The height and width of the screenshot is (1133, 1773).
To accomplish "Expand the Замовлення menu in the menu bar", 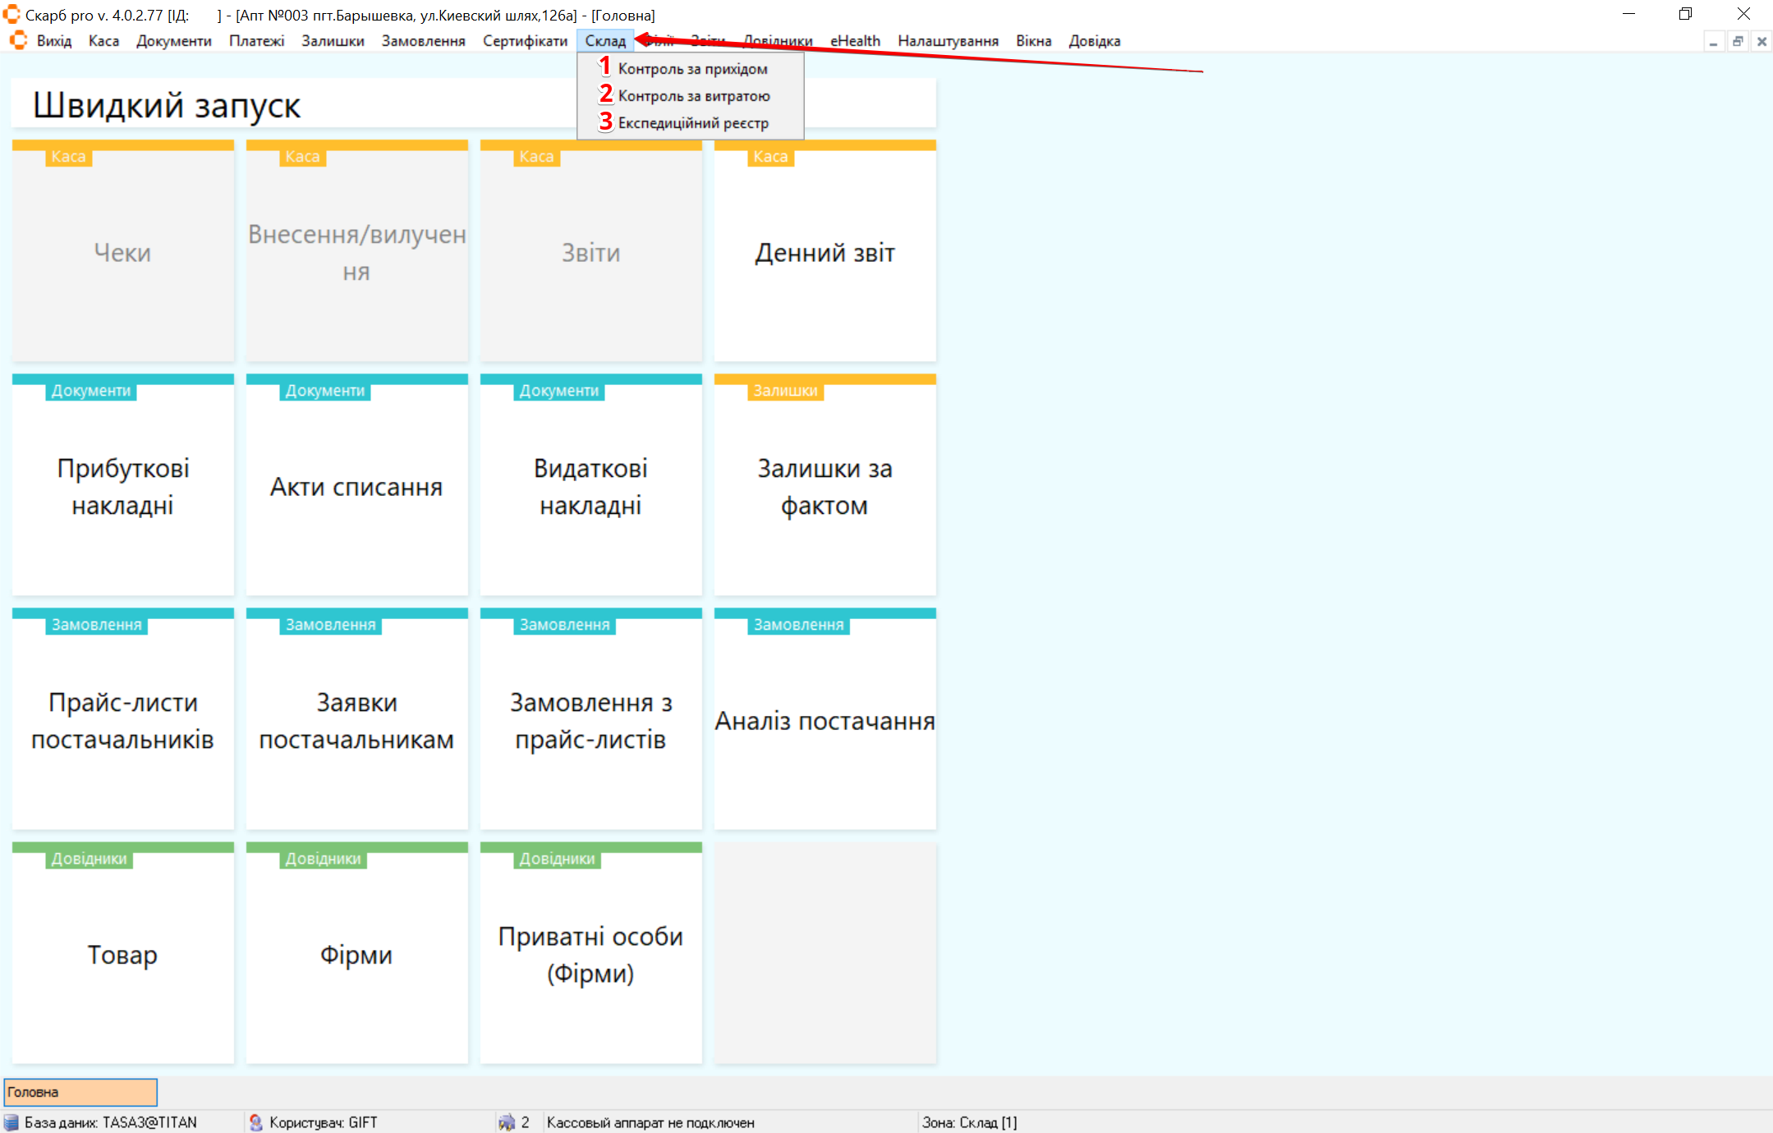I will (x=423, y=41).
